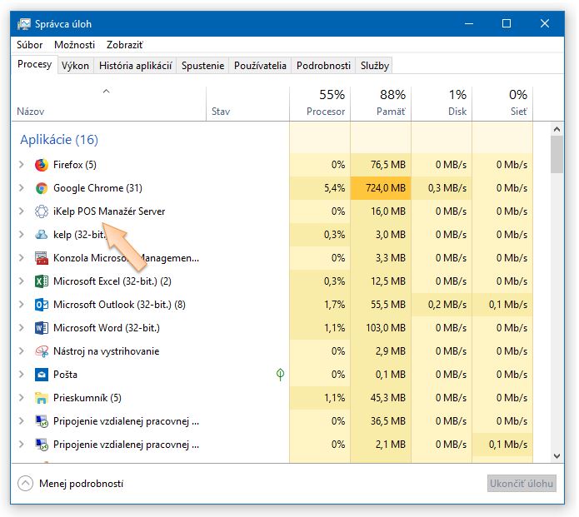This screenshot has width=579, height=517.
Task: Click the Microsoft Word icon
Action: point(42,328)
